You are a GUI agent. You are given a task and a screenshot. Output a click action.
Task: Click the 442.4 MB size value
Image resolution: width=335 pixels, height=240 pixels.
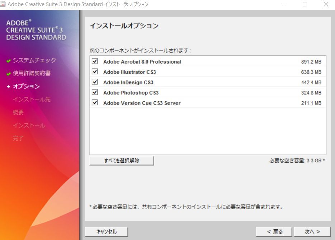(x=311, y=82)
